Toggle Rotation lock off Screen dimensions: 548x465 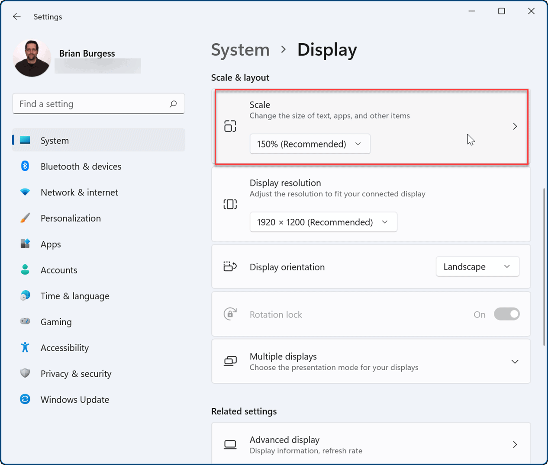[x=506, y=314]
